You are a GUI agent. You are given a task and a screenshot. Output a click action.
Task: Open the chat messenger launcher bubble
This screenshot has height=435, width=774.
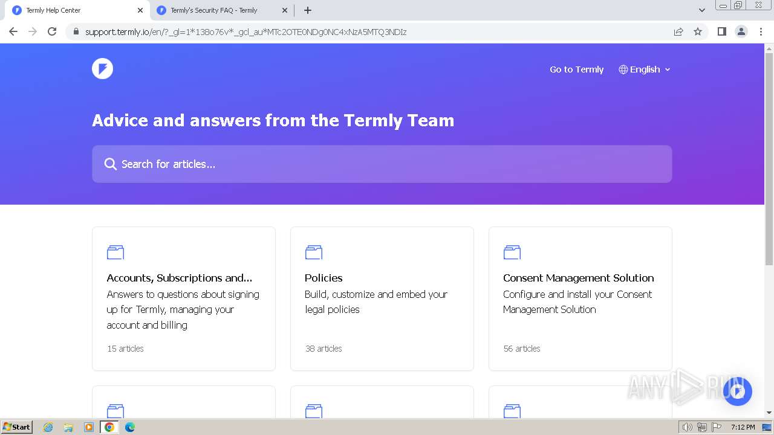click(737, 391)
